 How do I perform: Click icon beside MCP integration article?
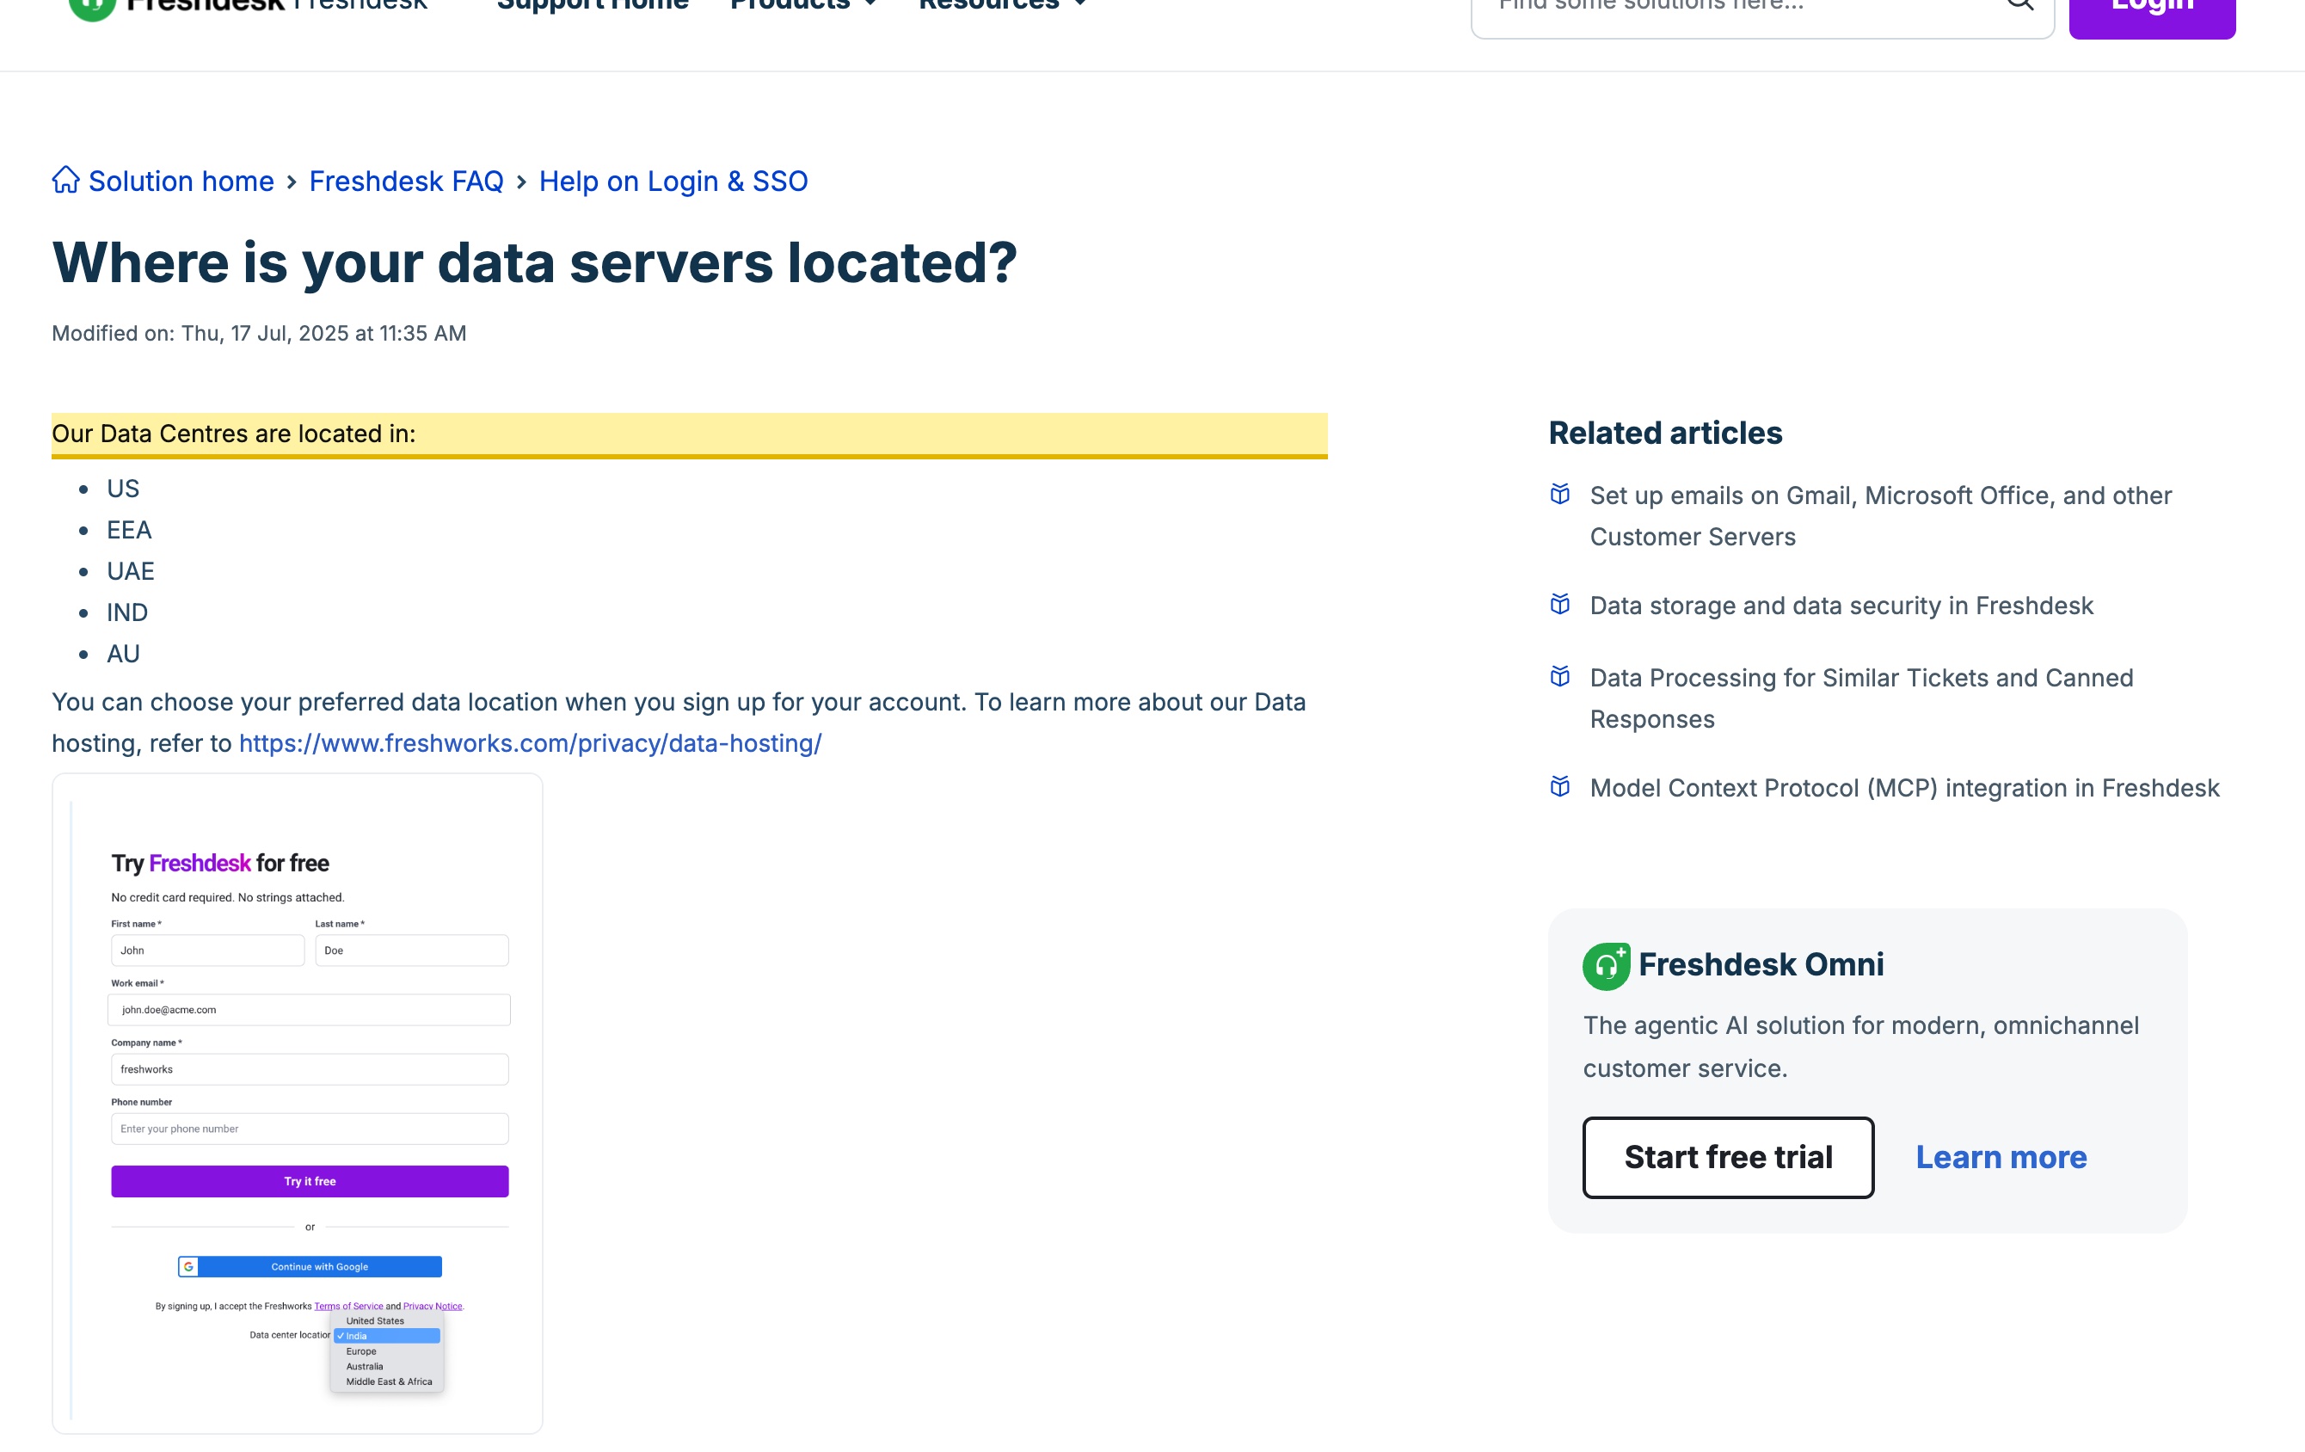1560,786
